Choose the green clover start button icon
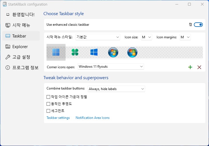This screenshot has height=146, width=209. tap(75, 52)
